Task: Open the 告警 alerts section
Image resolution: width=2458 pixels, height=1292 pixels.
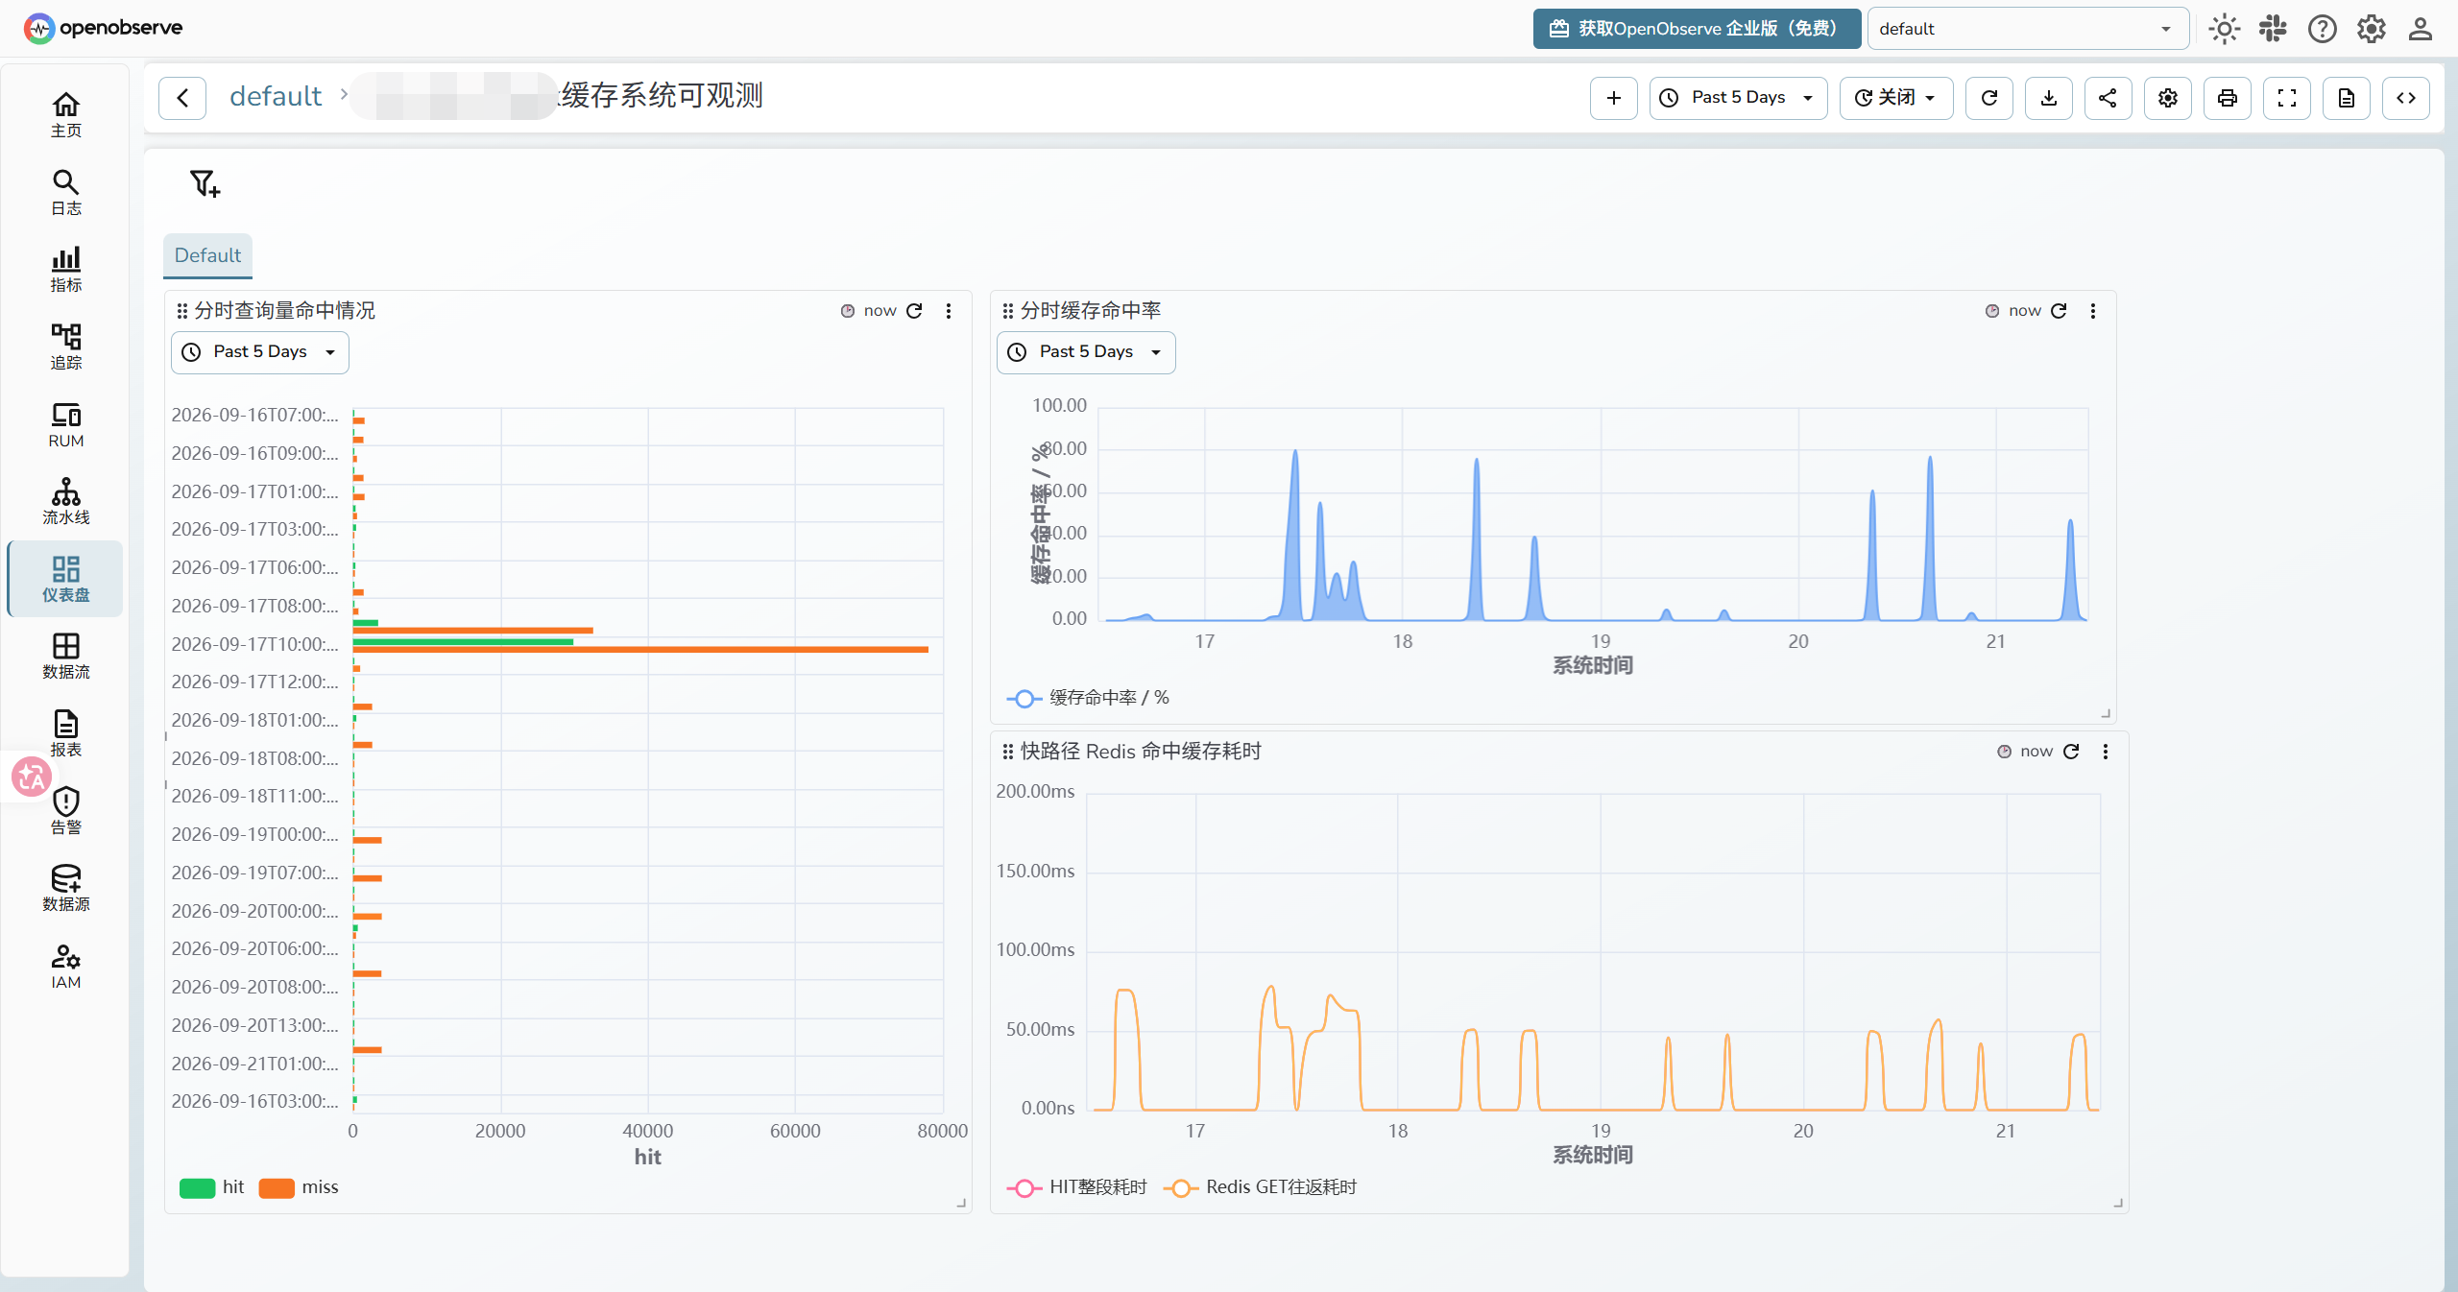Action: (65, 811)
